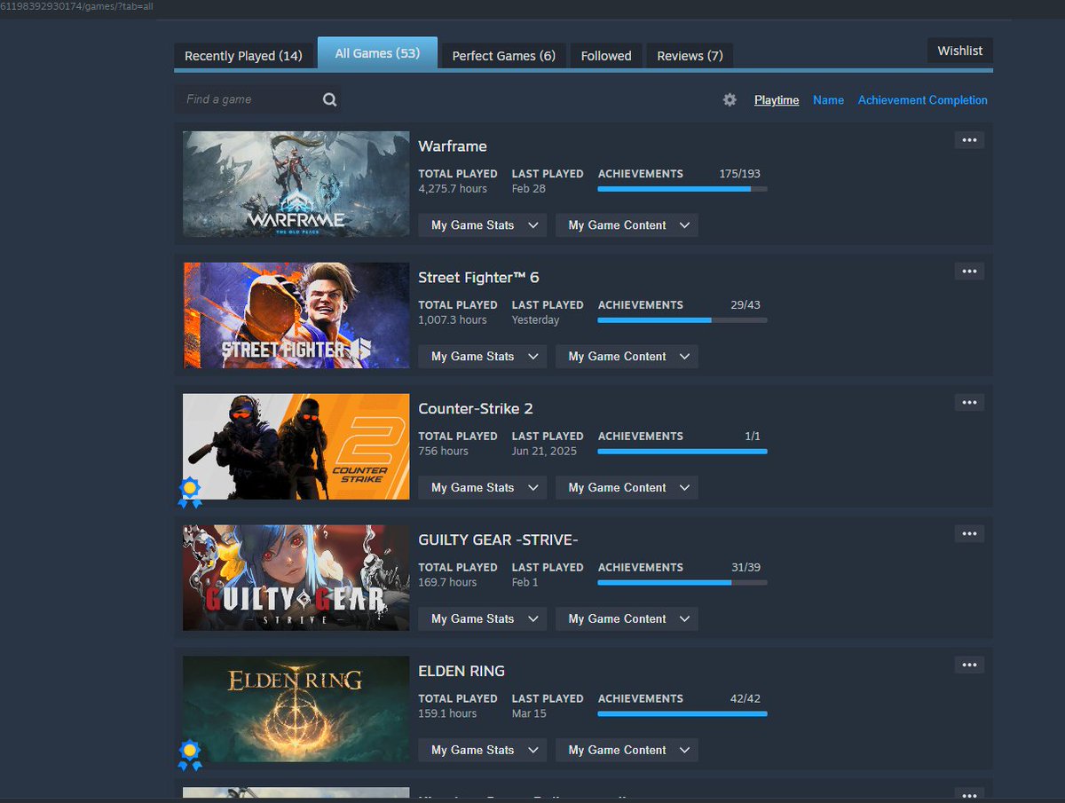The image size is (1065, 803).
Task: Expand My Game Content for Counter-Strike 2
Action: click(x=627, y=488)
